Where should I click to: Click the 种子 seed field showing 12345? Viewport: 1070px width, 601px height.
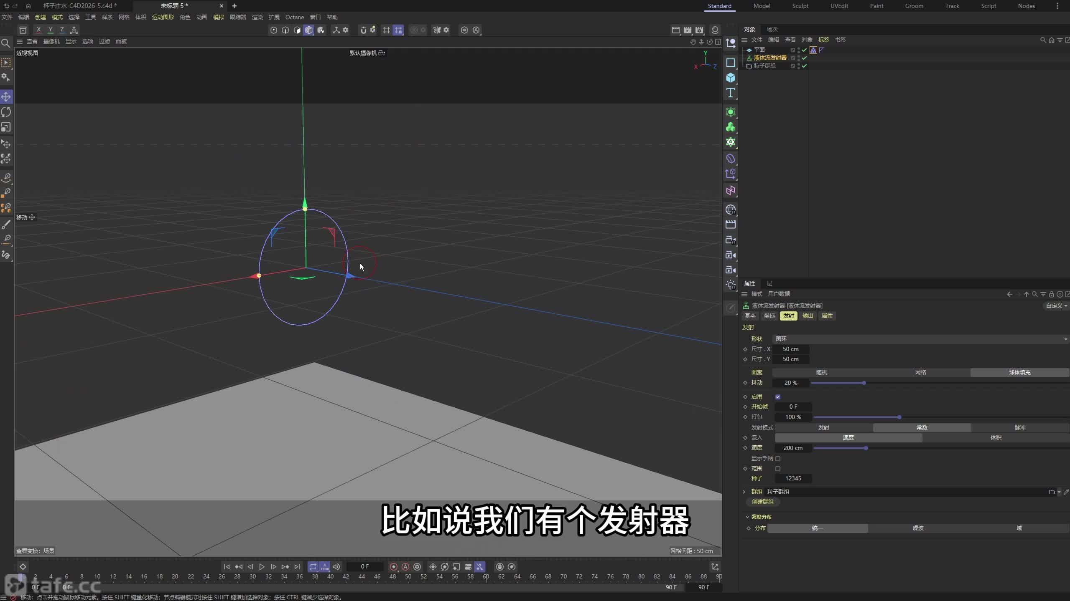point(793,479)
